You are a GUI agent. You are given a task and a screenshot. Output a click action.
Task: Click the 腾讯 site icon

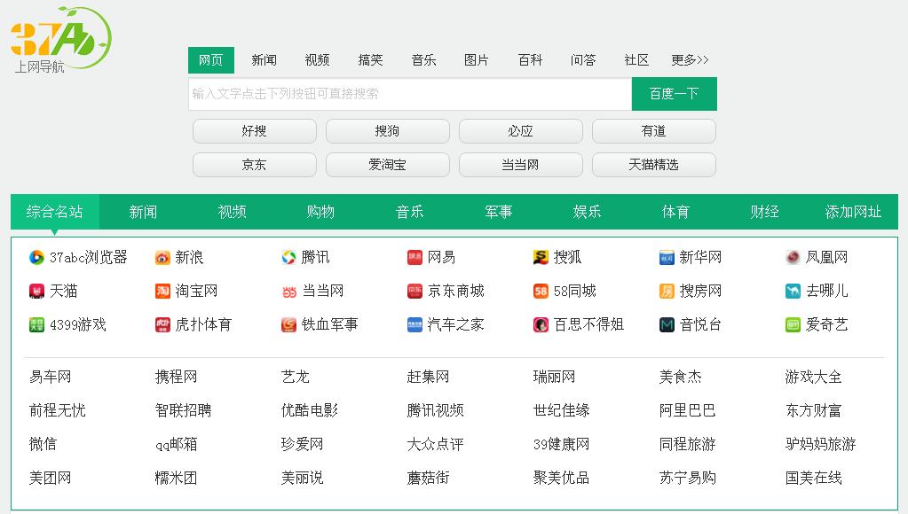tap(288, 257)
